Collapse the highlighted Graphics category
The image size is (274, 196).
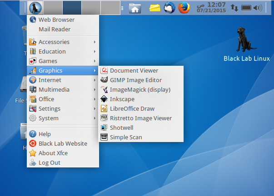click(63, 70)
